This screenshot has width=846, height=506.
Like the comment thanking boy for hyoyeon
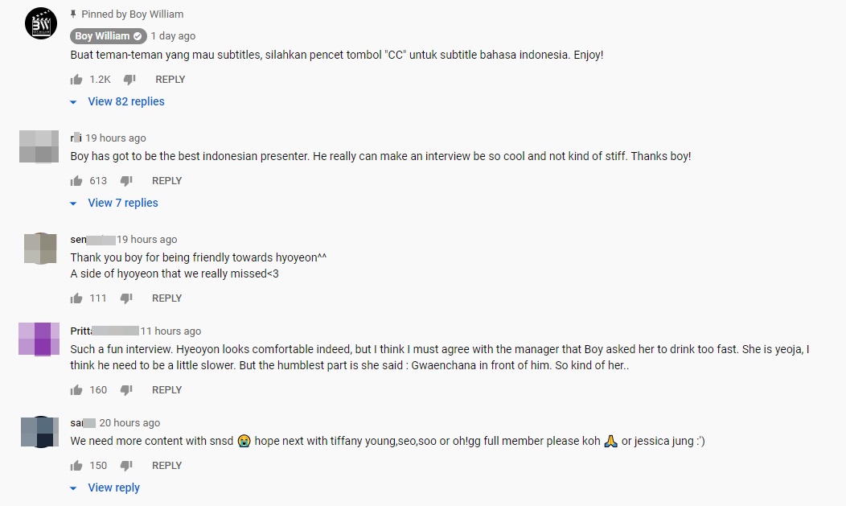coord(76,298)
